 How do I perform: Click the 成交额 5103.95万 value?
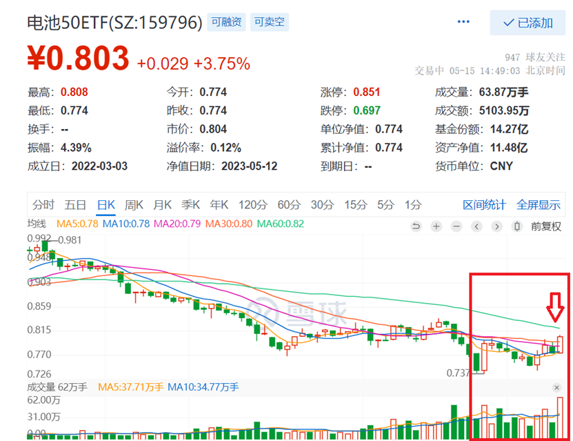(x=504, y=110)
